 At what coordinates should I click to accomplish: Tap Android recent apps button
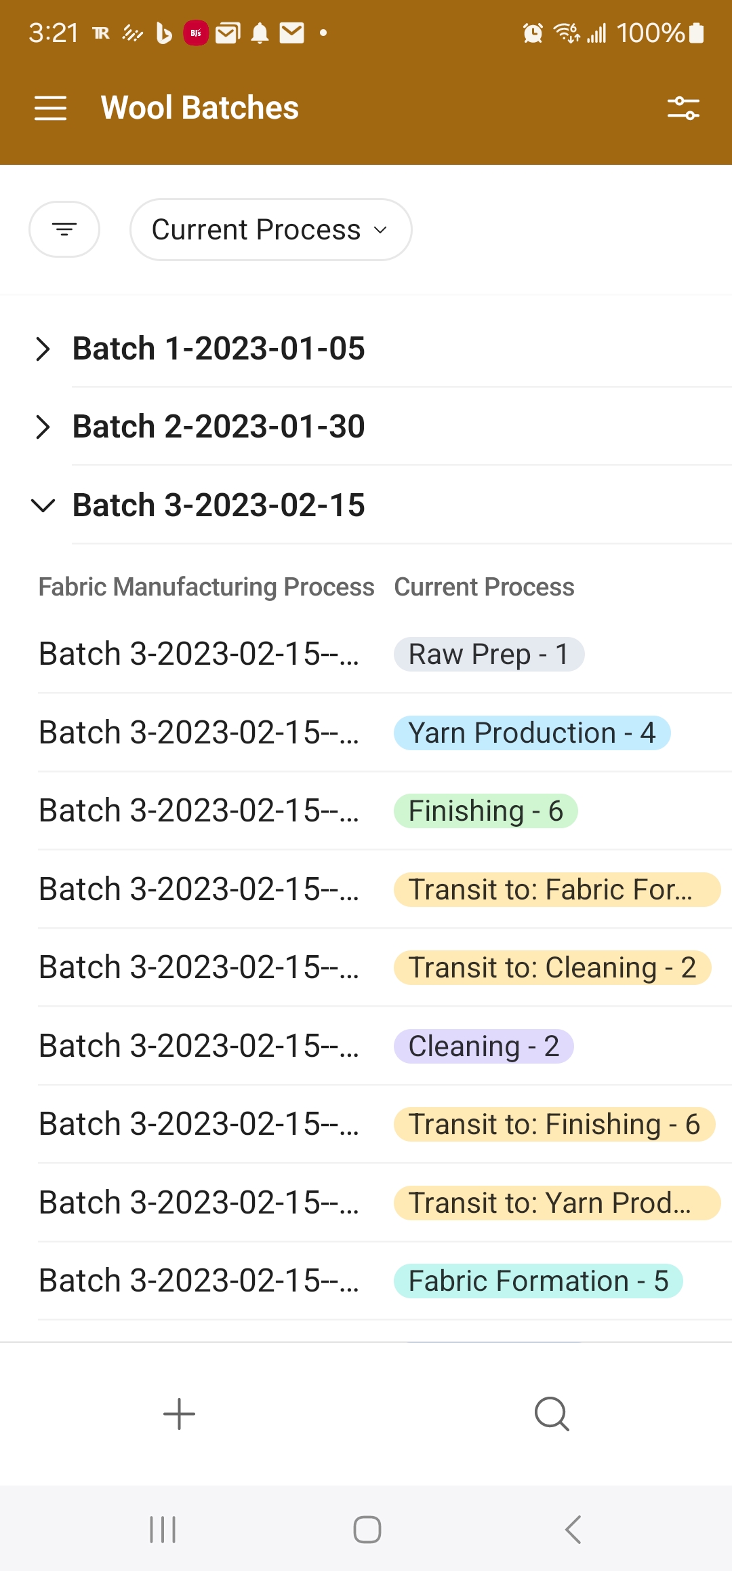163,1530
